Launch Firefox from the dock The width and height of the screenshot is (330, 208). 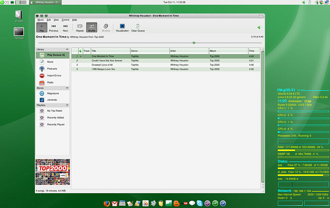point(107,203)
